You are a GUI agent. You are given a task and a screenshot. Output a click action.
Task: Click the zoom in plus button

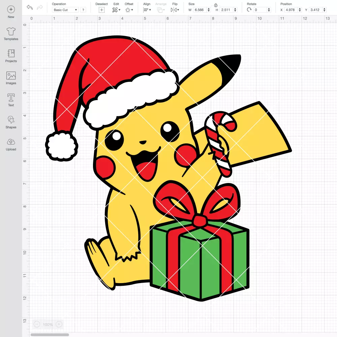click(59, 324)
